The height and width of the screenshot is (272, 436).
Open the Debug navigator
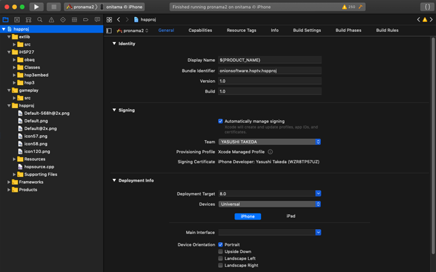74,20
